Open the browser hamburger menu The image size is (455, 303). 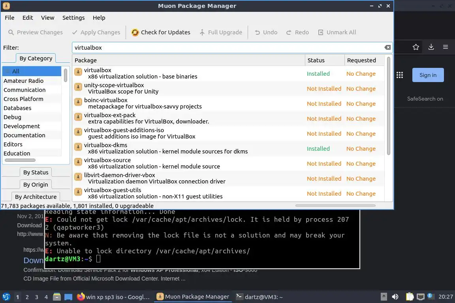[446, 47]
